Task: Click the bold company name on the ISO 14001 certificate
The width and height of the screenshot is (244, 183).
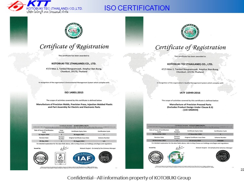Action: tap(74, 64)
